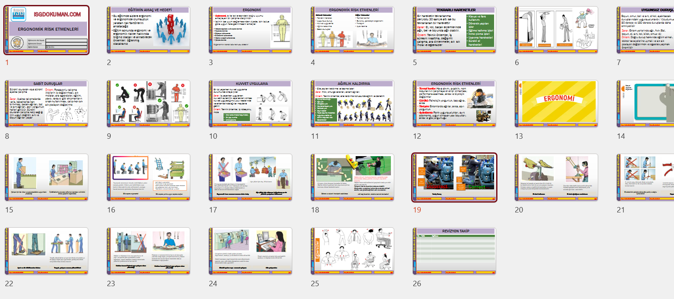Select slide 25 Egzersizler thumbnail
Image resolution: width=674 pixels, height=299 pixels.
(x=352, y=251)
